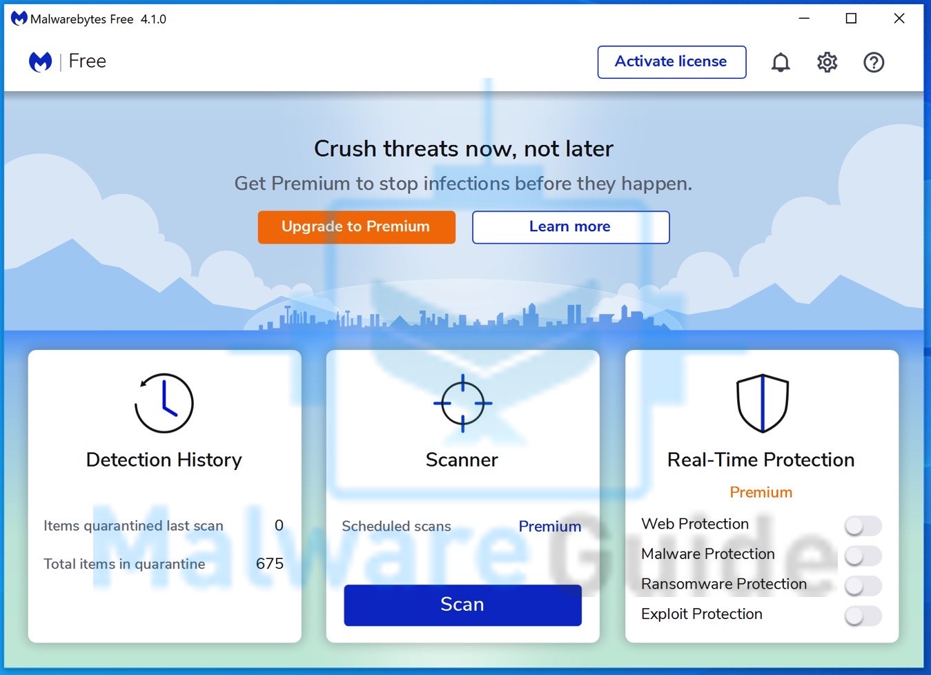Open the Real-Time Protection card title
The image size is (931, 675).
tap(761, 460)
